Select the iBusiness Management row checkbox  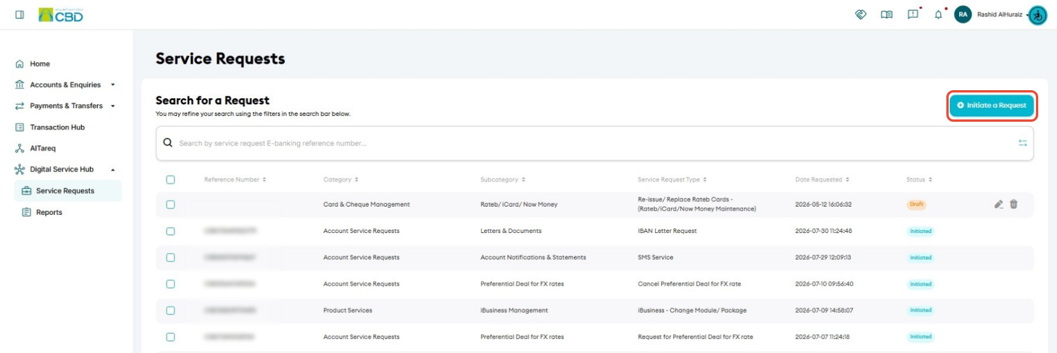[170, 310]
